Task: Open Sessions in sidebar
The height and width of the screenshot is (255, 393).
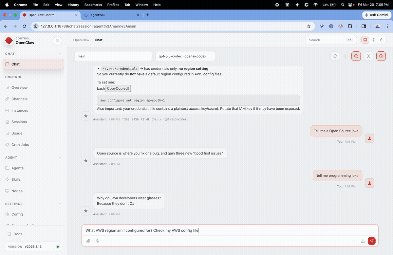Action: tap(33, 122)
